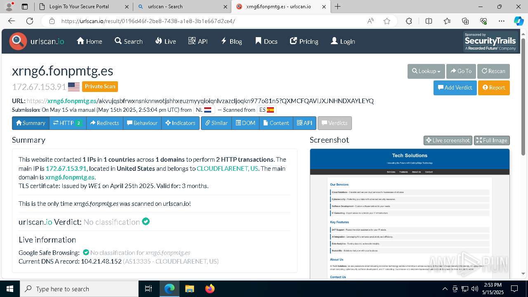Click the SecurityTrails sponsor banner

pos(490,42)
